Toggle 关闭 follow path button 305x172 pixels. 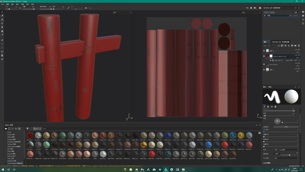point(286,127)
